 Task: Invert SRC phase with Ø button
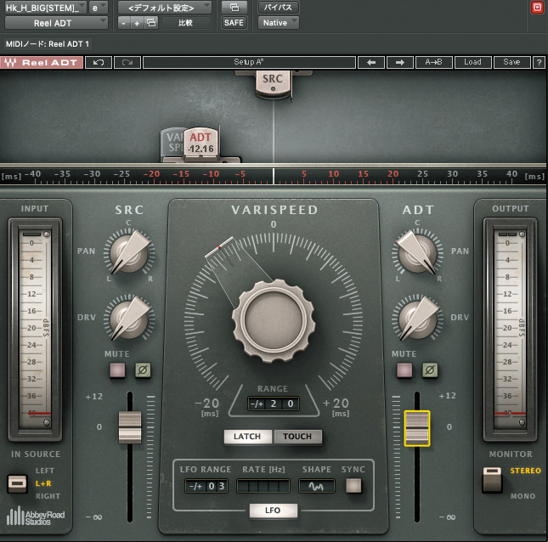coord(143,370)
